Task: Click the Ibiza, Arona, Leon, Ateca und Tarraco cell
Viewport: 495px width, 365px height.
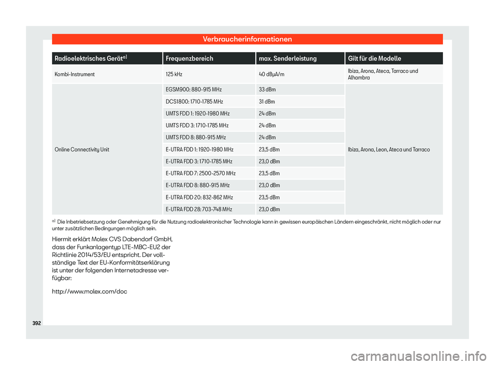Action: 394,150
